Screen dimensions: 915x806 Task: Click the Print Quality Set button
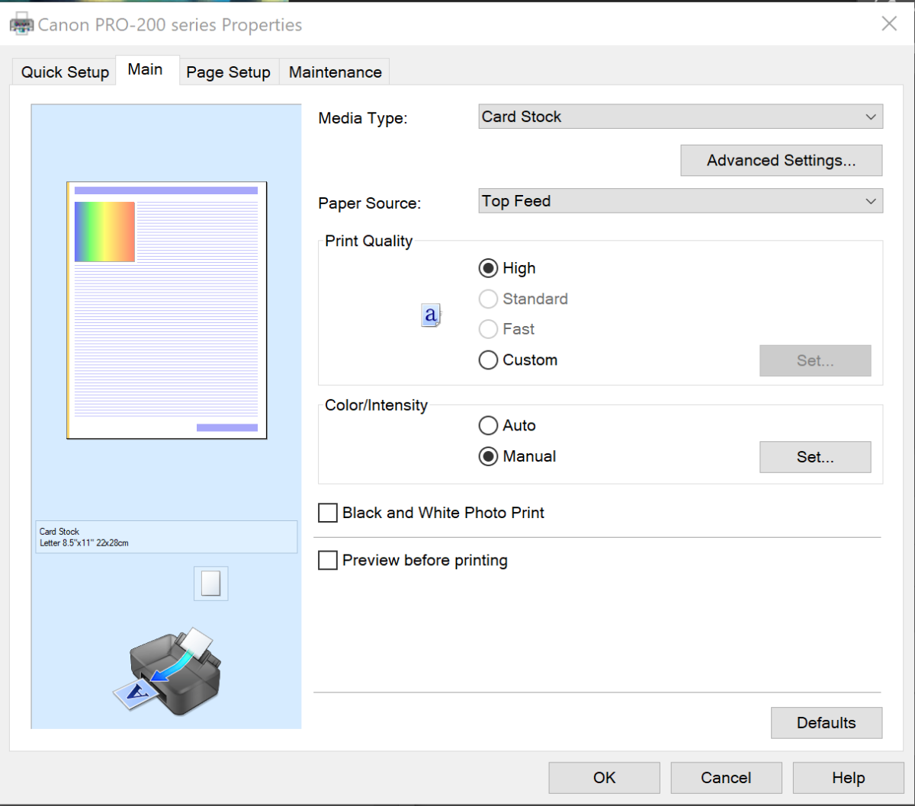pyautogui.click(x=815, y=360)
